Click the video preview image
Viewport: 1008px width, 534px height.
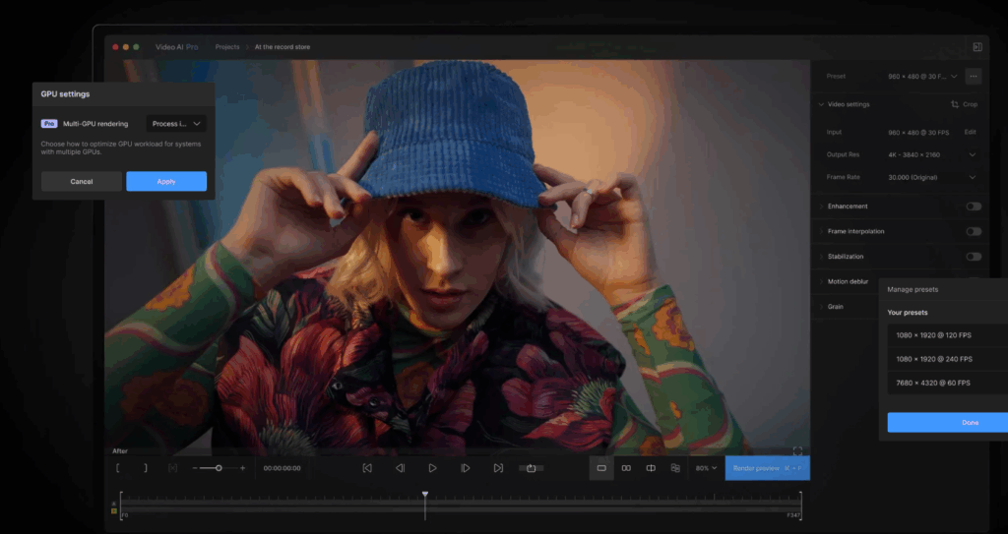coord(457,257)
